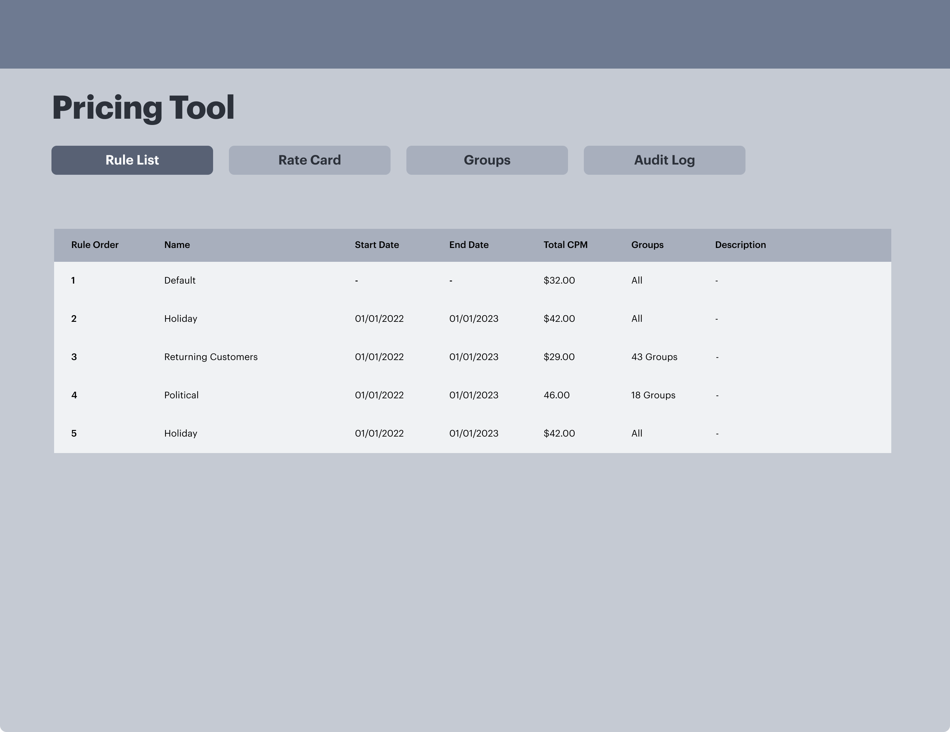Sort by the Start Date column
The width and height of the screenshot is (950, 732).
(x=377, y=245)
